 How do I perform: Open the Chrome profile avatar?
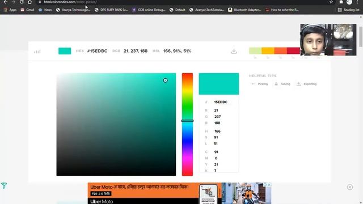[x=349, y=2]
